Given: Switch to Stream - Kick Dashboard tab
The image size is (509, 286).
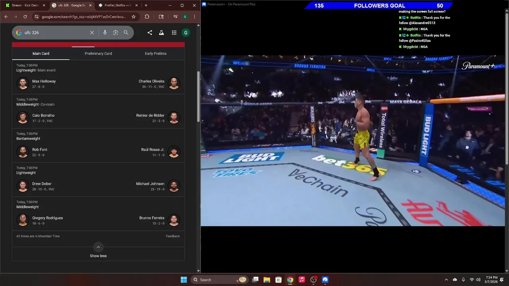Looking at the screenshot, I should 25,6.
